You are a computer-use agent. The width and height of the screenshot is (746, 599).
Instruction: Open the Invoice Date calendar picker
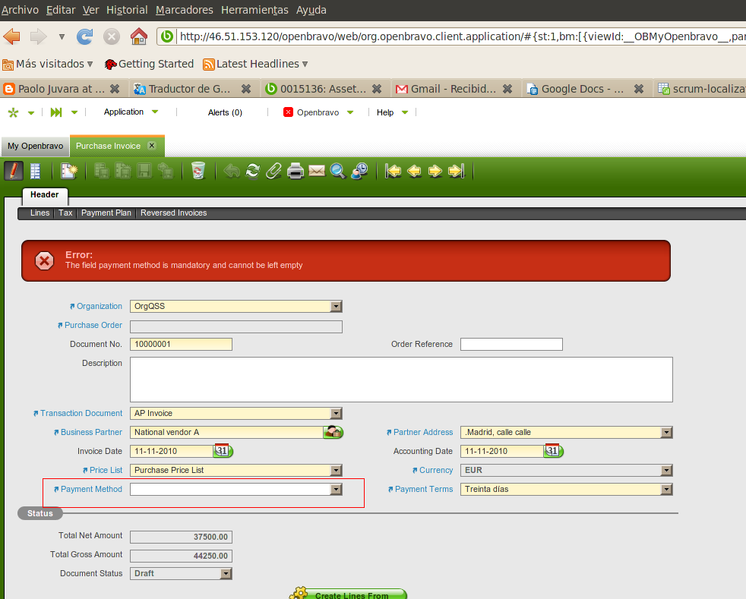(223, 451)
